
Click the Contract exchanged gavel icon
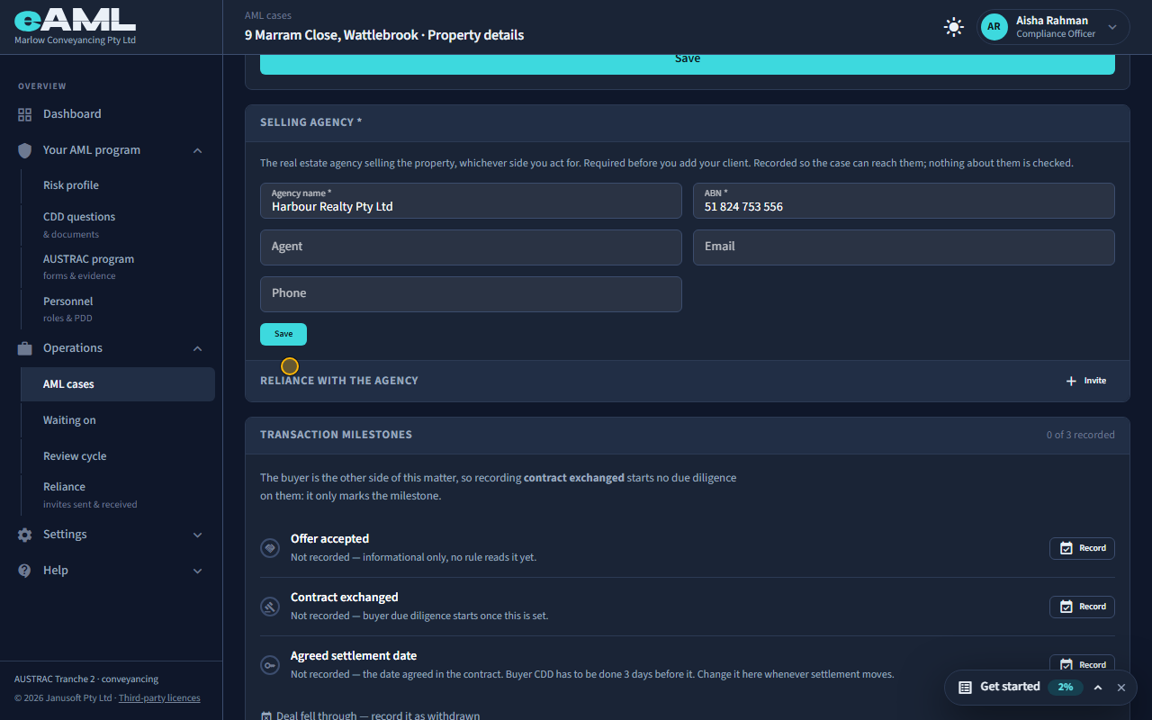[x=270, y=607]
